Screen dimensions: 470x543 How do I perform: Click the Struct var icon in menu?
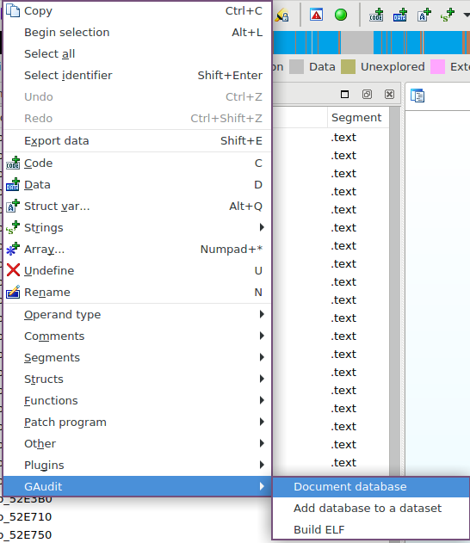tap(13, 206)
